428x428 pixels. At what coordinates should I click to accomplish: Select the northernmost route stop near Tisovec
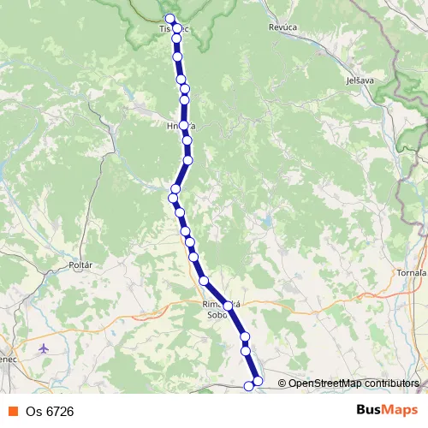click(x=169, y=19)
